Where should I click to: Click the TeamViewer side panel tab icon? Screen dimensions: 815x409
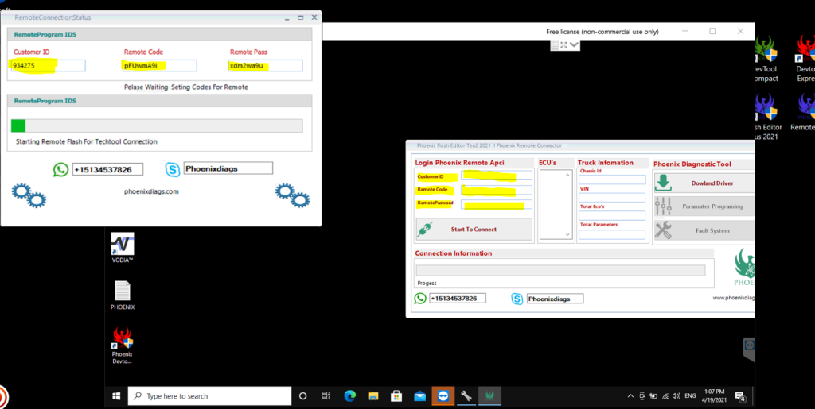coord(749,345)
